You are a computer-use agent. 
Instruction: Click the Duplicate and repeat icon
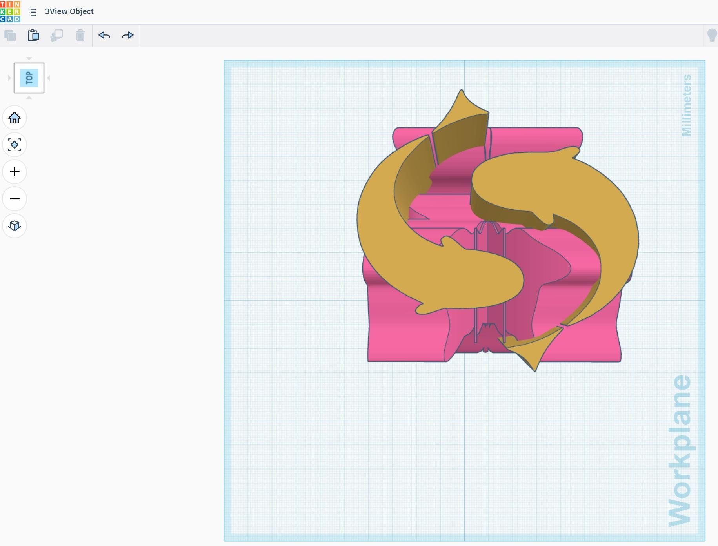[57, 36]
